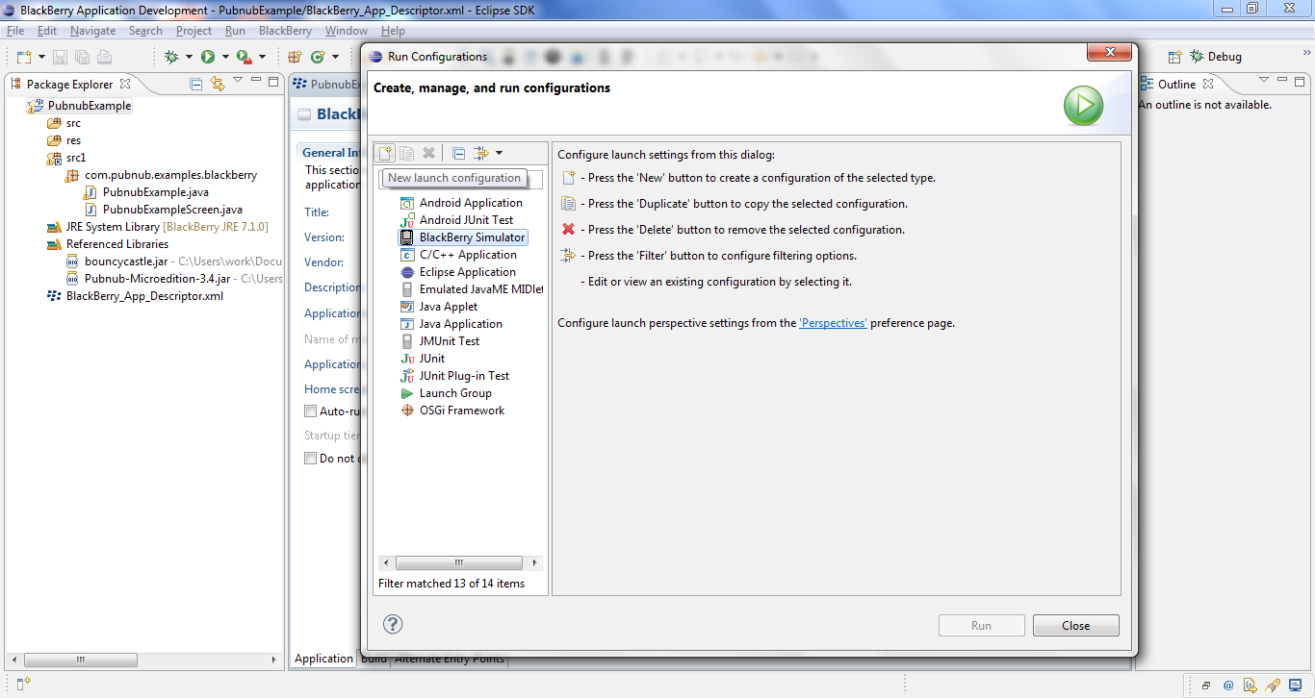Click the Open Perspective icon
This screenshot has height=698, width=1315.
click(1174, 57)
